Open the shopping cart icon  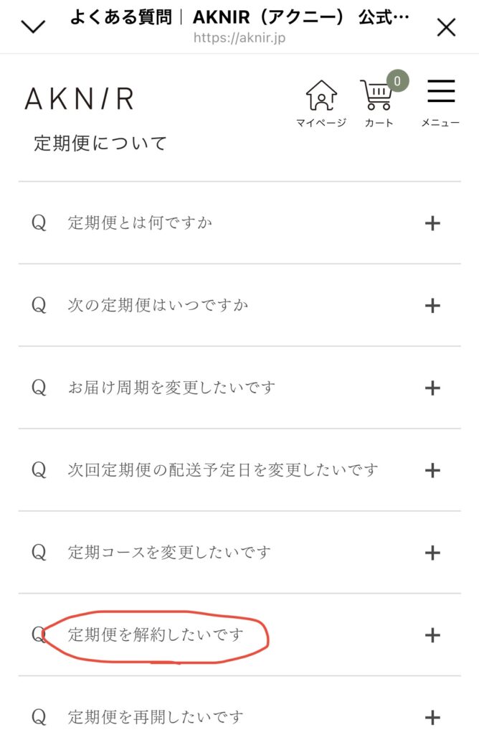(378, 98)
